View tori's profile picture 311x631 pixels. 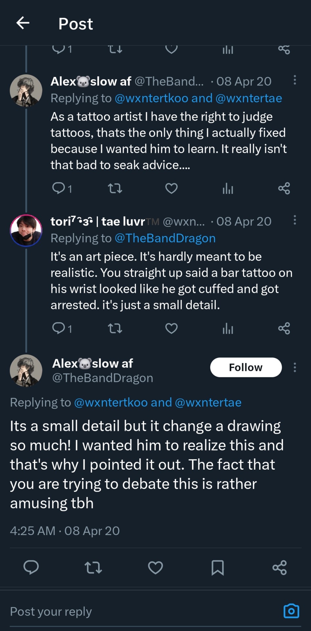(26, 230)
